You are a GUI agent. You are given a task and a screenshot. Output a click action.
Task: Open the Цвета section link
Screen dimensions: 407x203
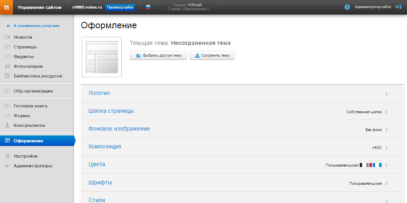point(97,164)
